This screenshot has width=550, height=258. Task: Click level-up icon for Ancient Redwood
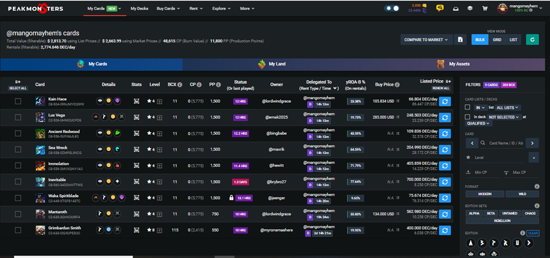click(160, 134)
